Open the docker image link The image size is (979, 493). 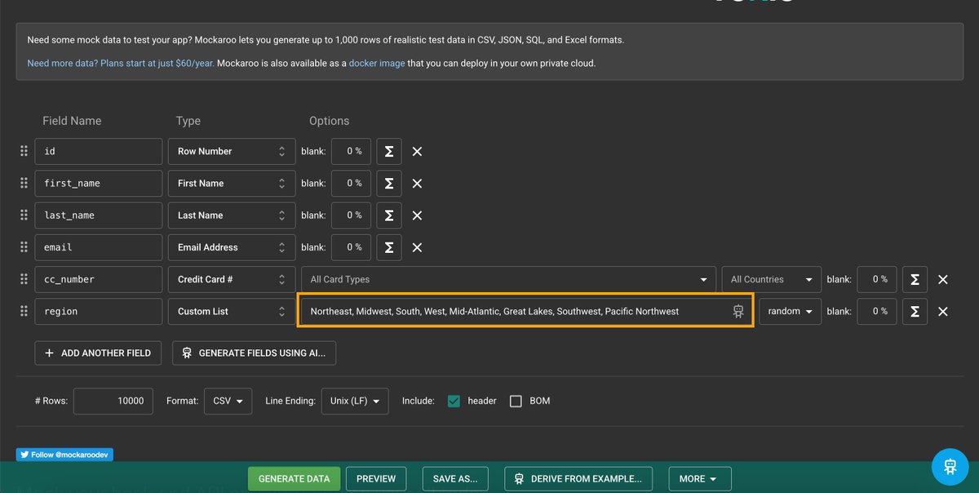[377, 63]
